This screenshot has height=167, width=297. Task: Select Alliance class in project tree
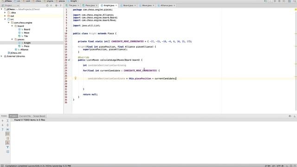click(x=24, y=50)
